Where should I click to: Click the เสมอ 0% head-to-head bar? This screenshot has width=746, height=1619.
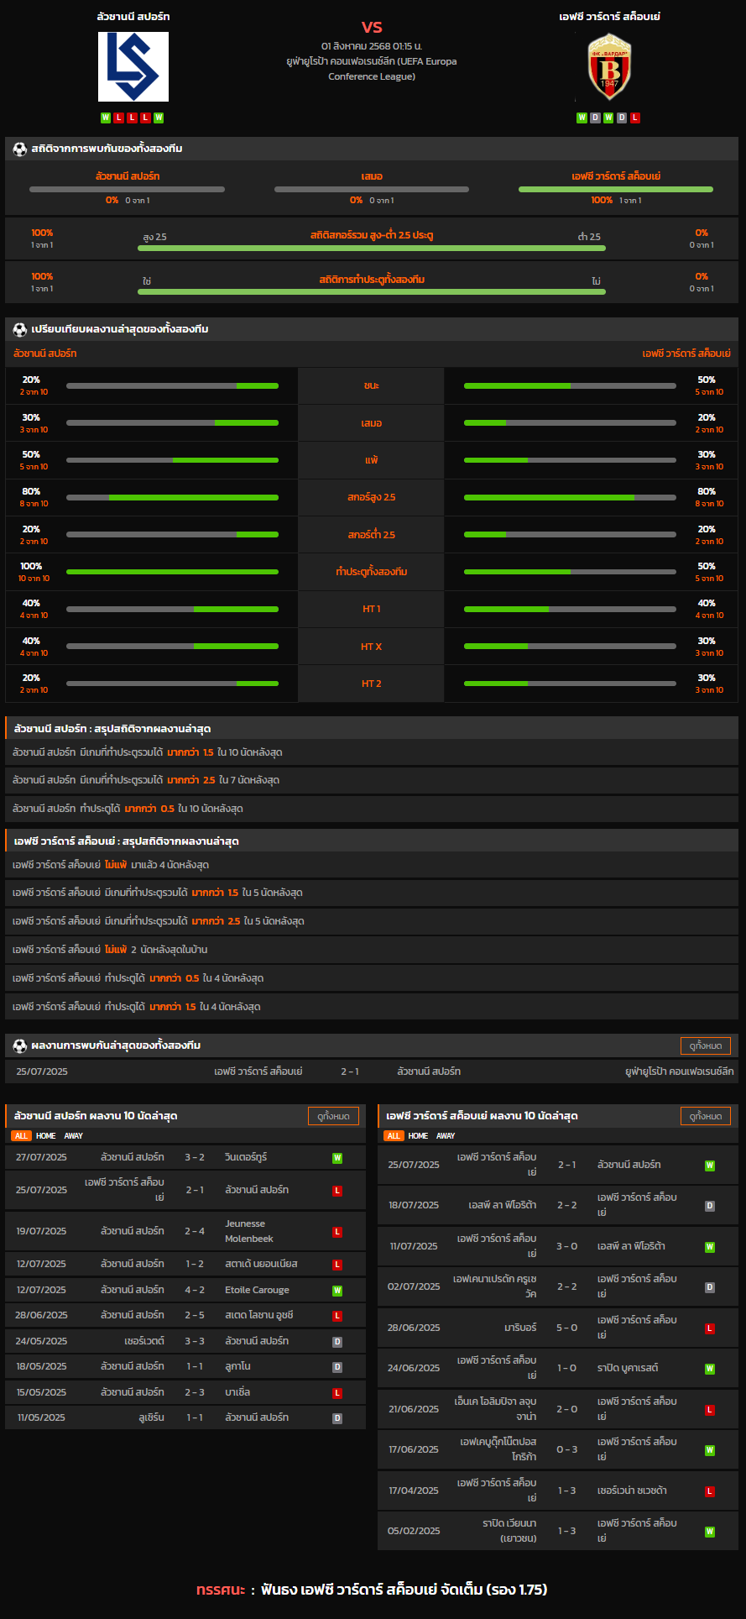372,190
